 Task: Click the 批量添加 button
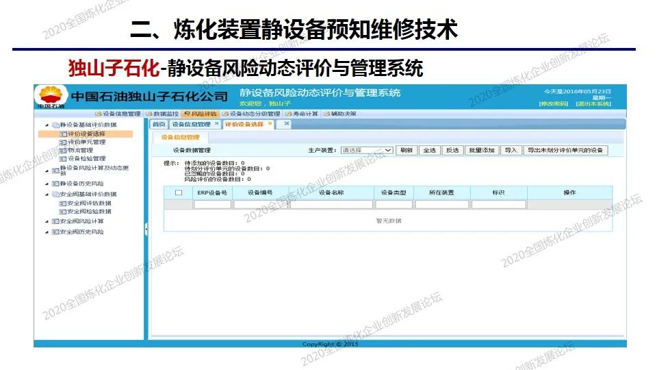click(482, 150)
